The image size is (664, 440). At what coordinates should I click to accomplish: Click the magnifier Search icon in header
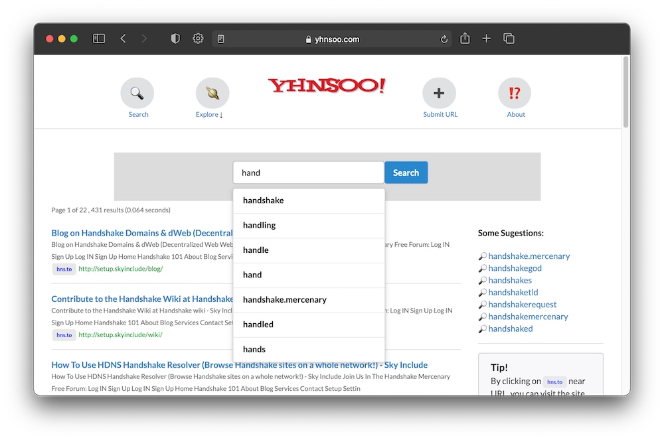tap(137, 94)
